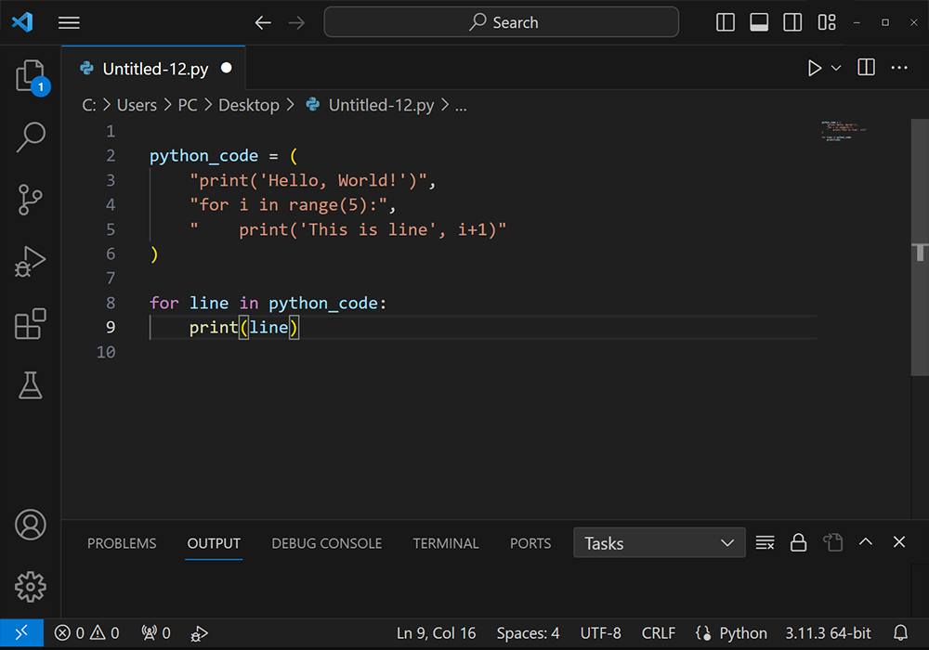
Task: Click line number 1 in gutter
Action: pos(111,132)
